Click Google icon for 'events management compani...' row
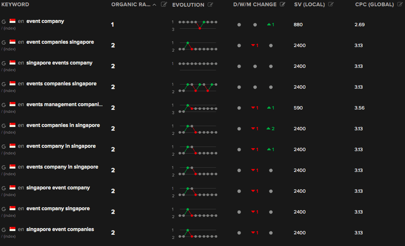Viewport: 405px width, 246px height. pyautogui.click(x=4, y=104)
